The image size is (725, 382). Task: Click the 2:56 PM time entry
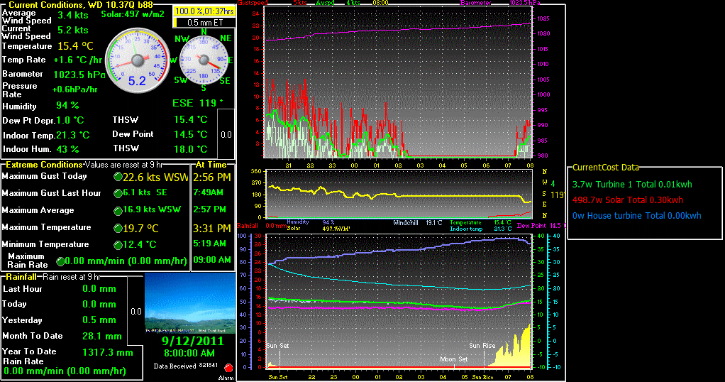[212, 178]
